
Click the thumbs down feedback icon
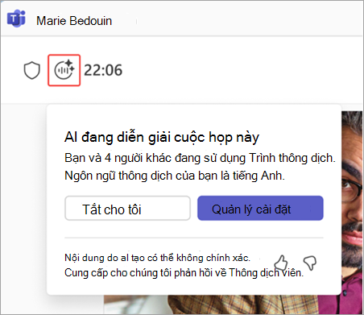point(310,263)
